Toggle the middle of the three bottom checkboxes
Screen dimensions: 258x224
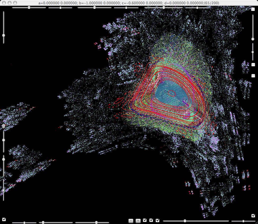[x=151, y=220]
